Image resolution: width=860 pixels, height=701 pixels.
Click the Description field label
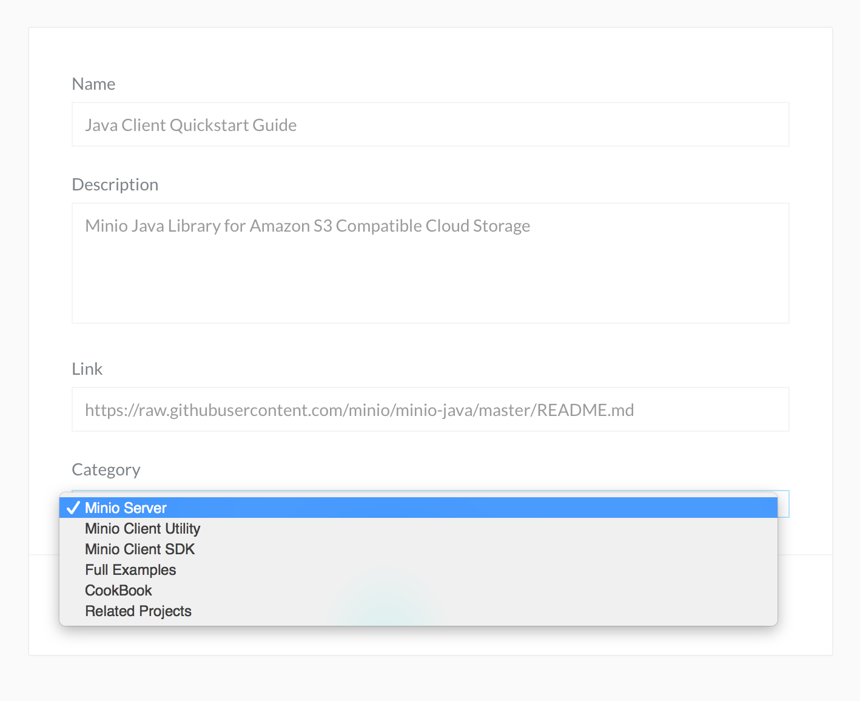[115, 185]
